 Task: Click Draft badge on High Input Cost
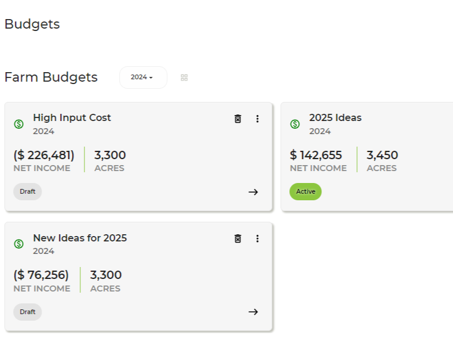click(x=27, y=191)
